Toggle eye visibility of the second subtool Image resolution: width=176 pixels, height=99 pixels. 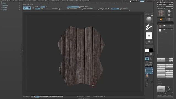point(172,29)
